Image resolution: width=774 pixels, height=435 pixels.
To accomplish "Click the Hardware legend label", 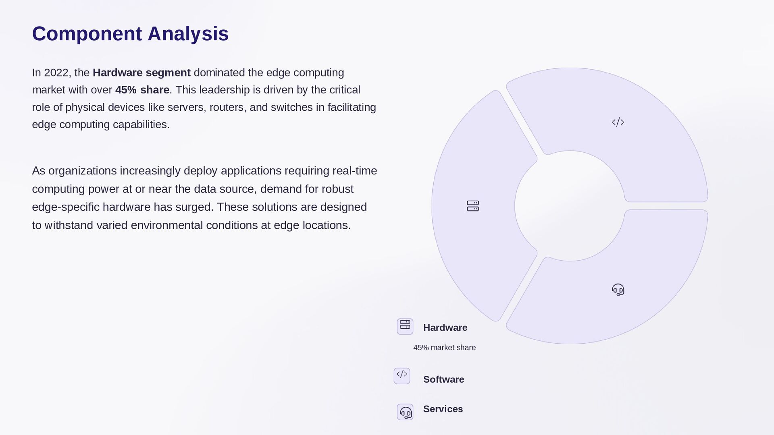I will (445, 328).
